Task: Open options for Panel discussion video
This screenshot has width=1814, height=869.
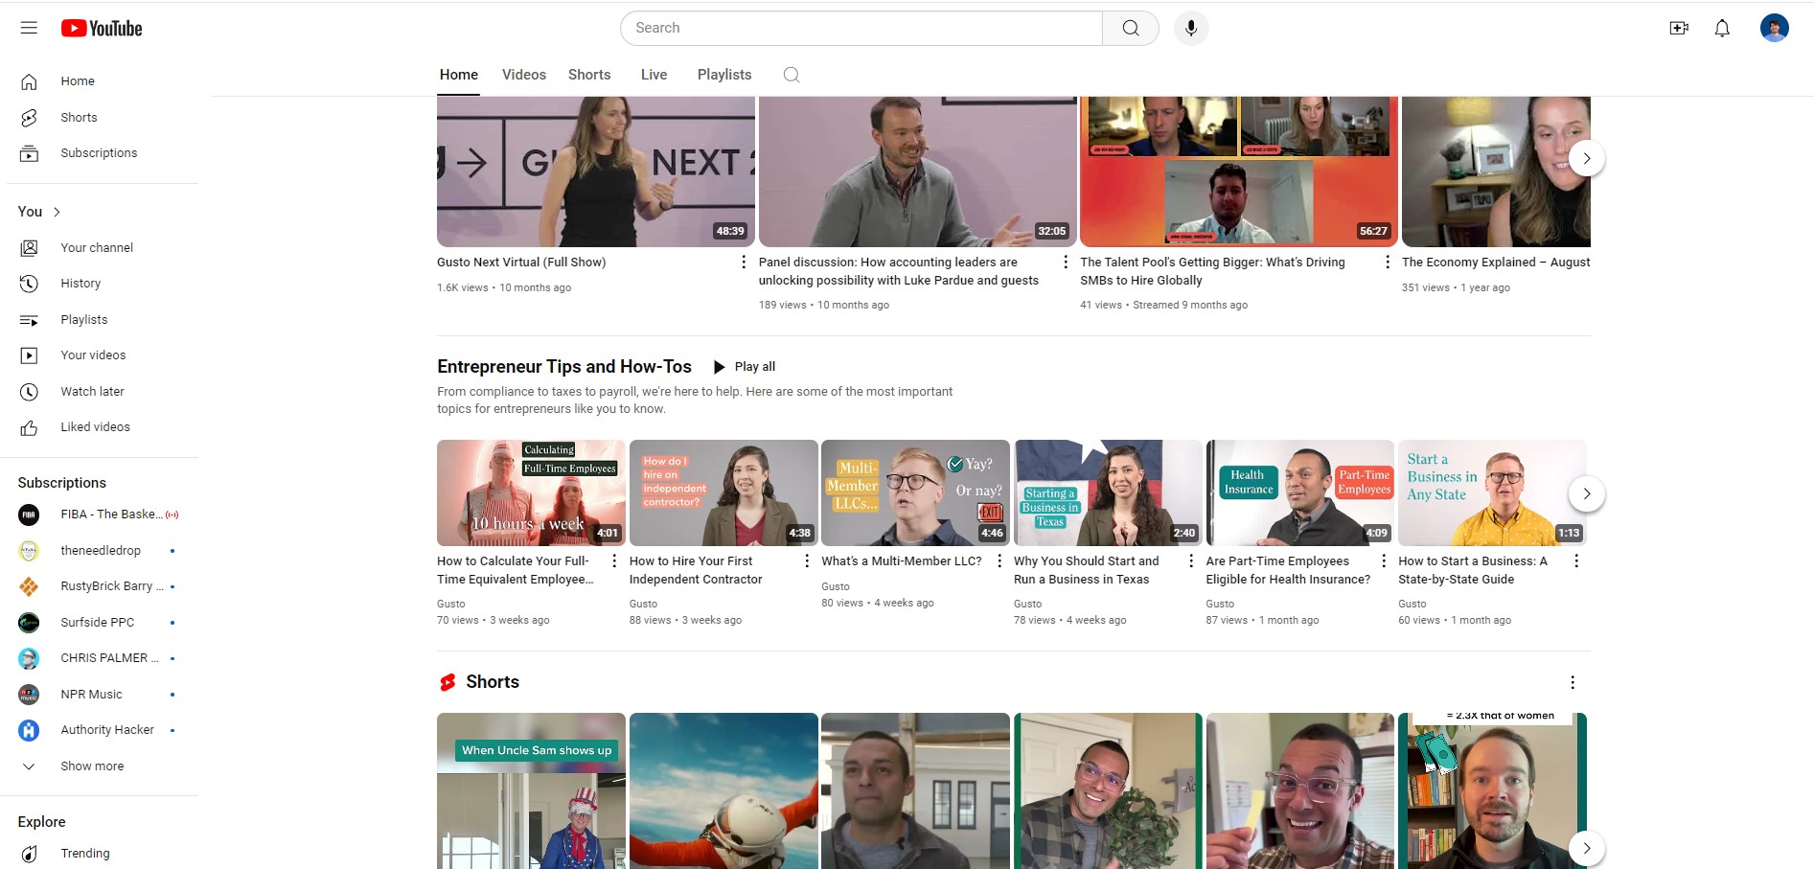Action: (1065, 262)
